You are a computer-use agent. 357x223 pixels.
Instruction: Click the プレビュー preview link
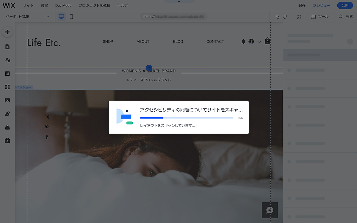click(321, 5)
